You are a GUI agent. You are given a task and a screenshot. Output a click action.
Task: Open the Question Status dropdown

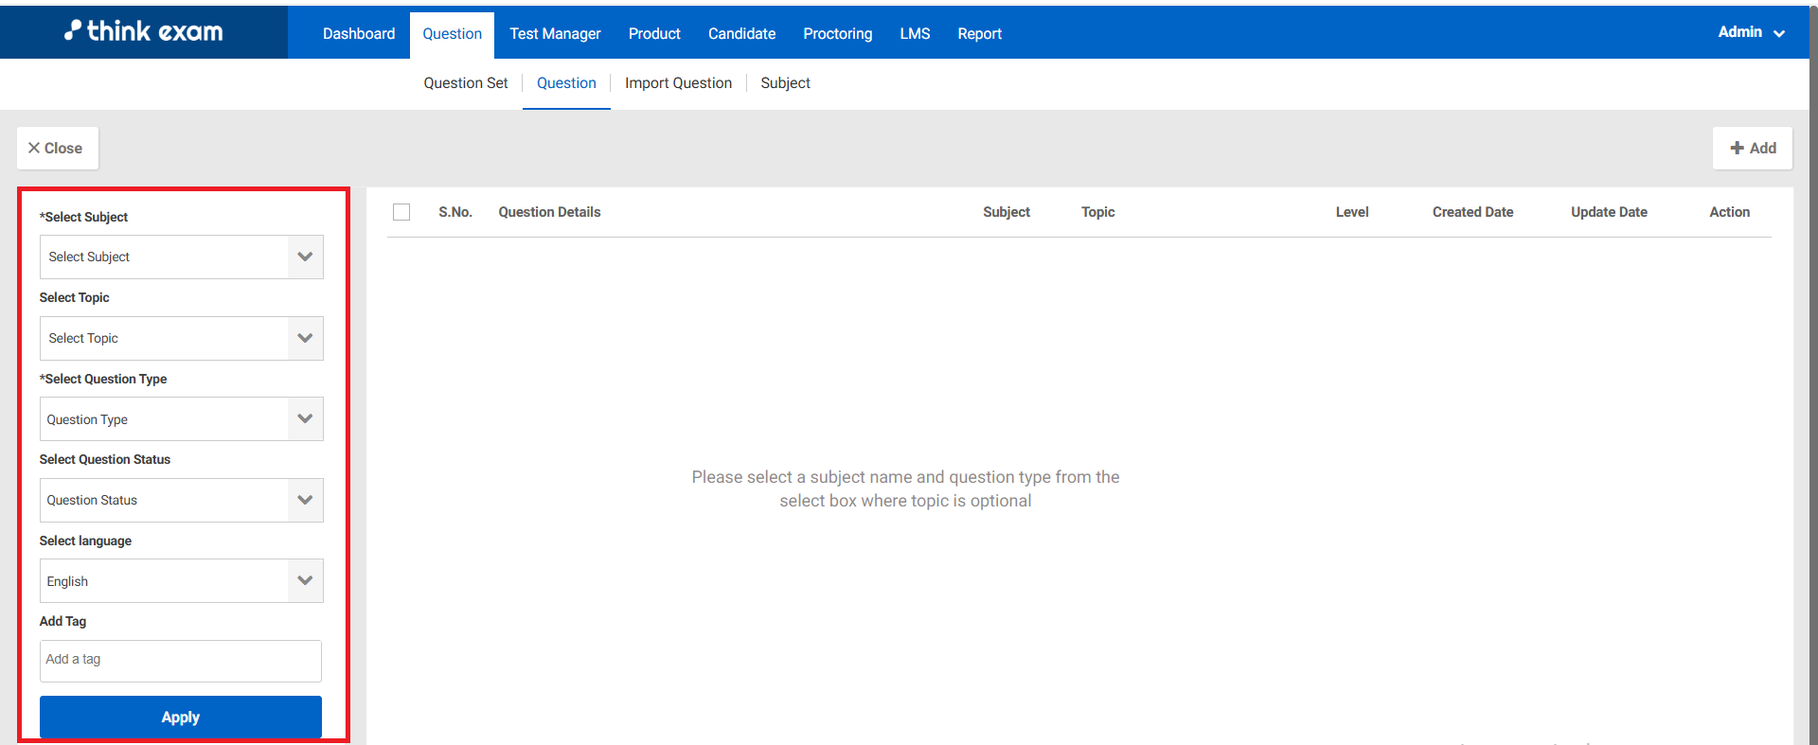181,501
